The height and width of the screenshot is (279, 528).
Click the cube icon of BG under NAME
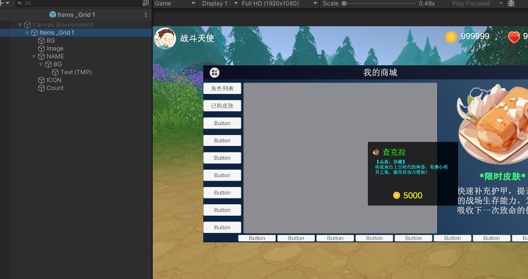coord(49,64)
